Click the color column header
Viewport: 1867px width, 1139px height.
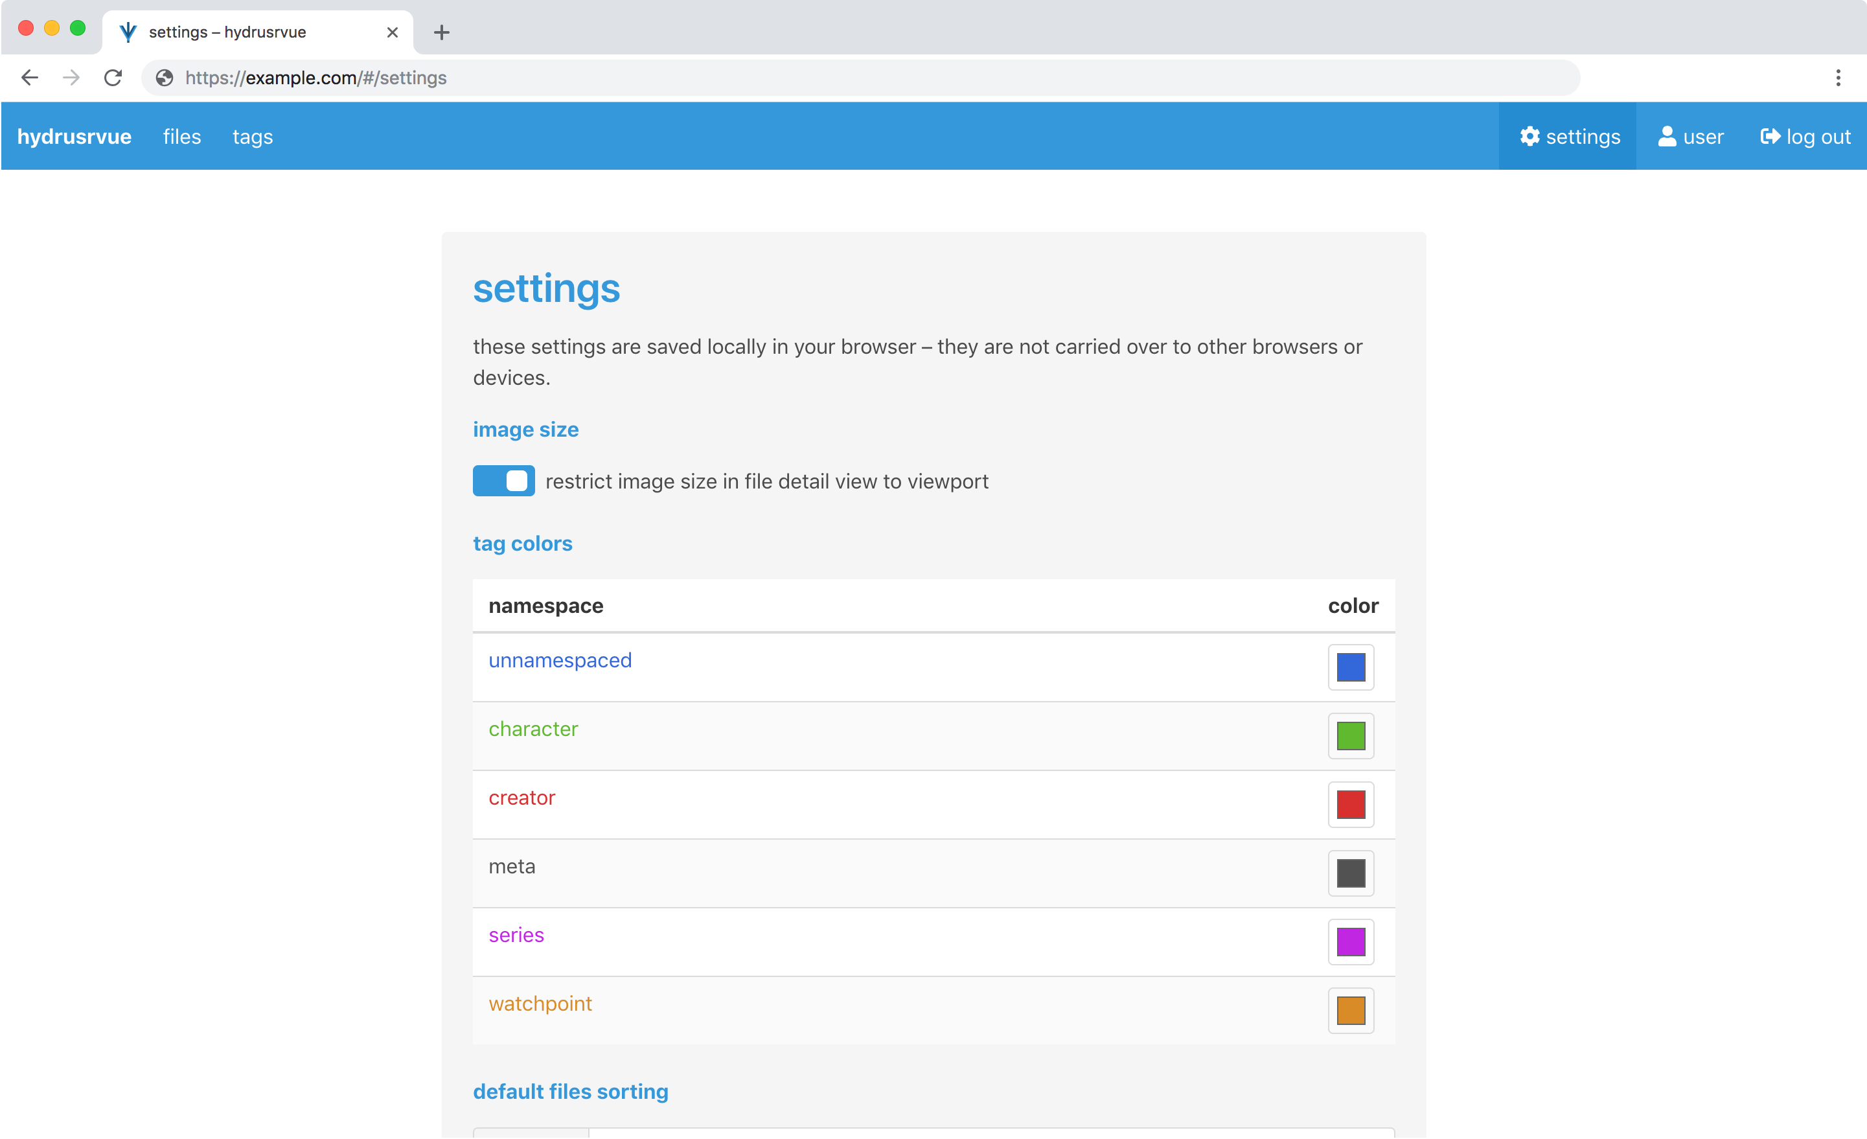(x=1353, y=606)
